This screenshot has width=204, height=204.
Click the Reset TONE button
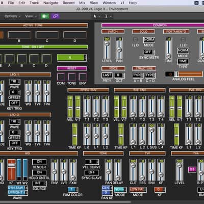72,77
